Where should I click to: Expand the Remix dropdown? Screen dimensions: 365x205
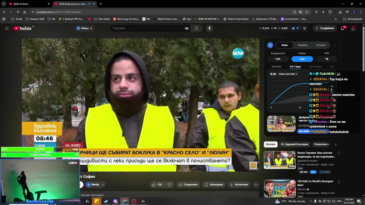point(103,184)
